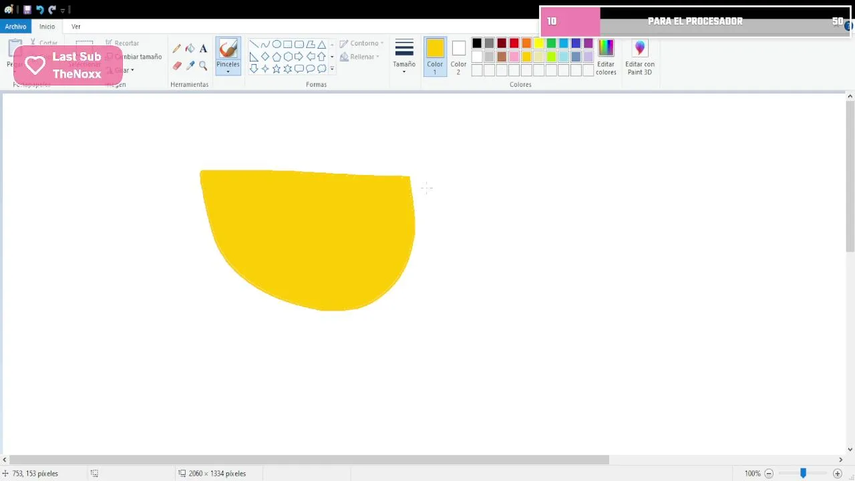Screen dimensions: 855x481
Task: Click the zoom slider handle
Action: coord(803,473)
